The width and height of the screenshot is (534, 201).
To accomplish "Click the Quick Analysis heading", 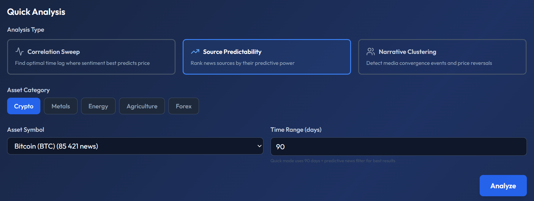I will (x=36, y=12).
